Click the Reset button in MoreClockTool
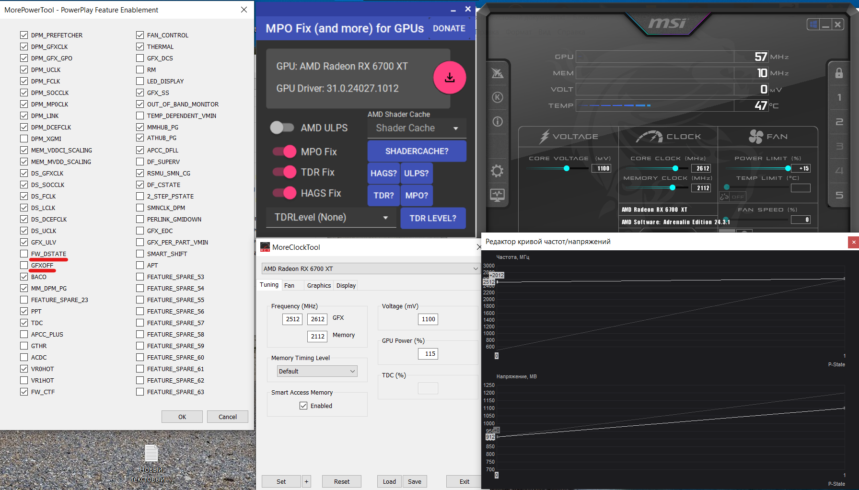This screenshot has height=490, width=859. coord(342,481)
